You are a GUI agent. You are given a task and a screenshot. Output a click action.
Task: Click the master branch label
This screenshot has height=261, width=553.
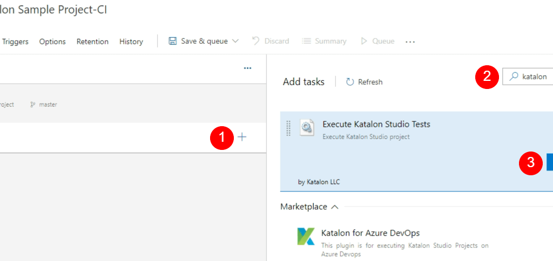point(48,105)
